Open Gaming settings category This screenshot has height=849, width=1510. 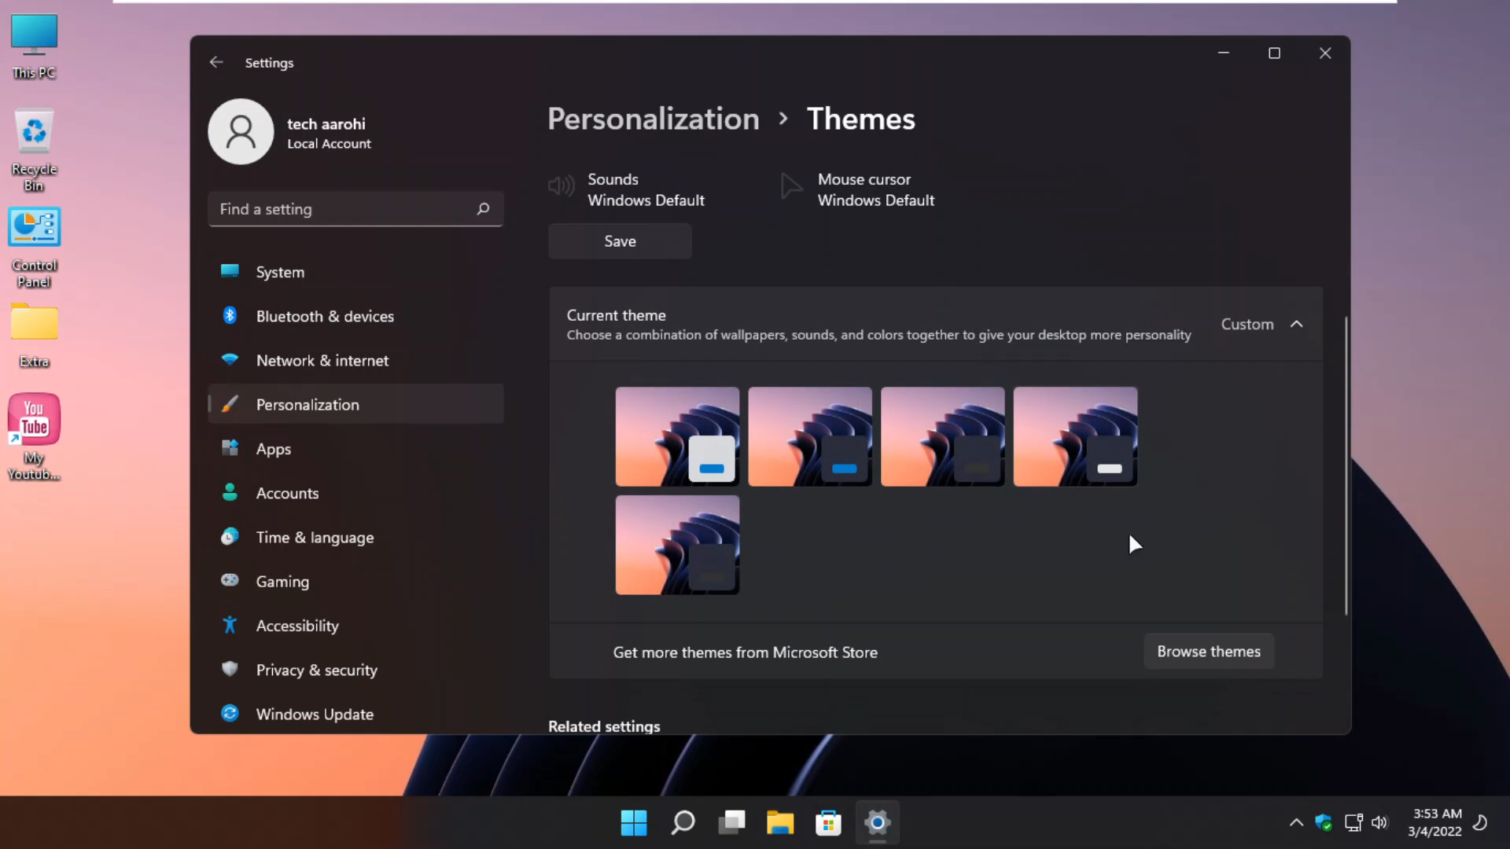[x=355, y=580]
